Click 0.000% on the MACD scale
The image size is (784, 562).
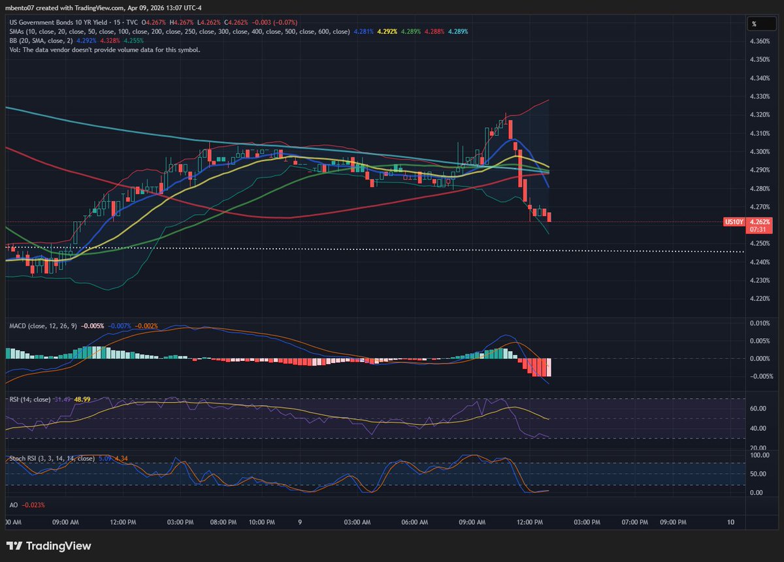click(760, 359)
